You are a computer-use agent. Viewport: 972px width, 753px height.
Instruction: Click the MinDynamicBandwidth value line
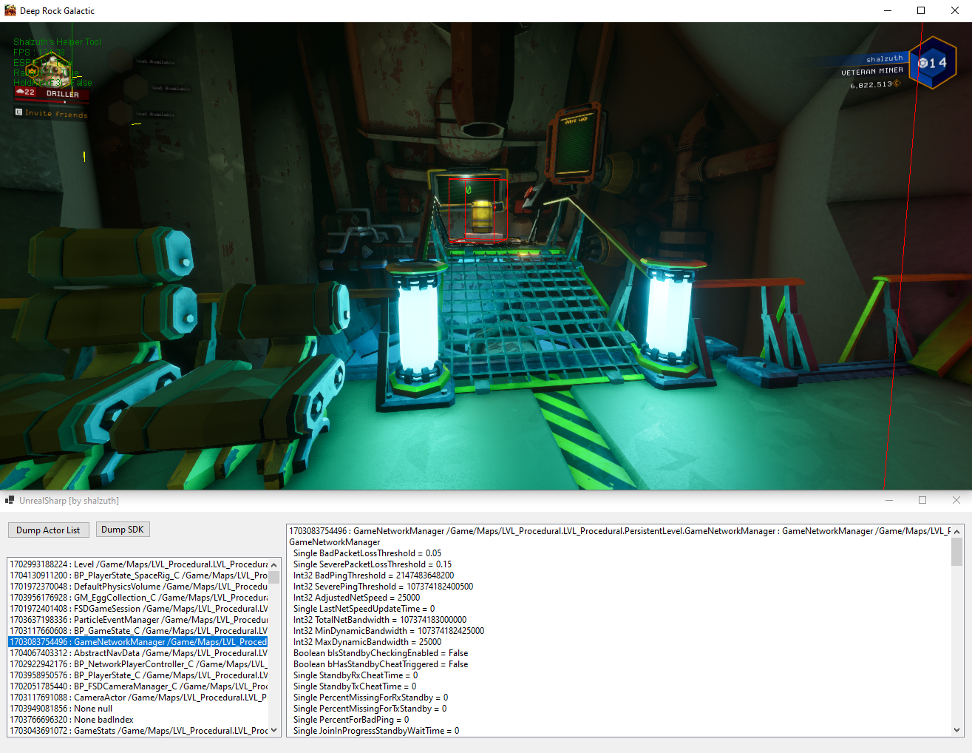389,631
